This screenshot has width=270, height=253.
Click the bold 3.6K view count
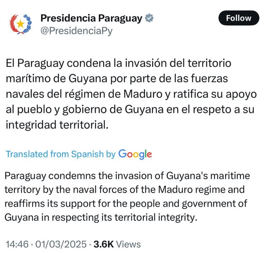tap(103, 244)
